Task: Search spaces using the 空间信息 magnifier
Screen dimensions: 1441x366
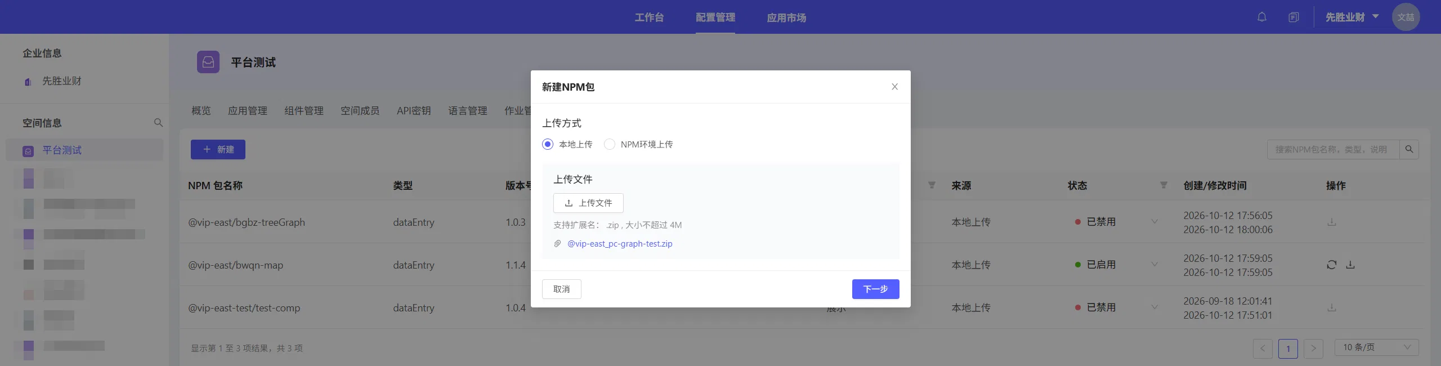Action: point(158,123)
